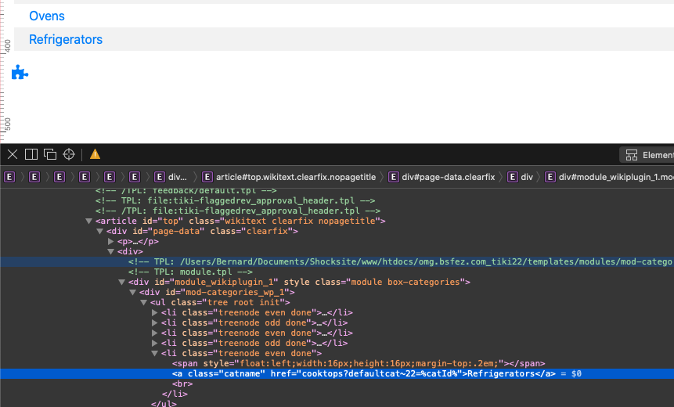This screenshot has width=674, height=407.
Task: Select the closing </li> tag line
Action: pos(175,394)
